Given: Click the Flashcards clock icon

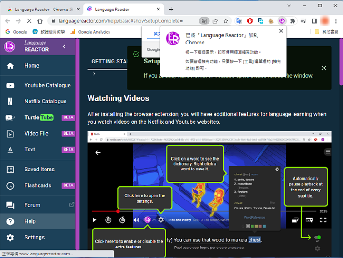Looking at the screenshot, I should click(10, 185).
